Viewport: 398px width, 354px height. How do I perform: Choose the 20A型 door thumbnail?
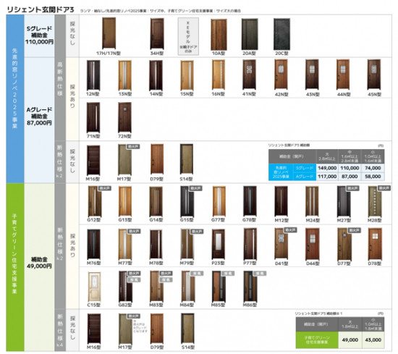(x=250, y=34)
